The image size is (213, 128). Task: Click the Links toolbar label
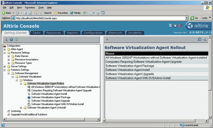coord(204,18)
